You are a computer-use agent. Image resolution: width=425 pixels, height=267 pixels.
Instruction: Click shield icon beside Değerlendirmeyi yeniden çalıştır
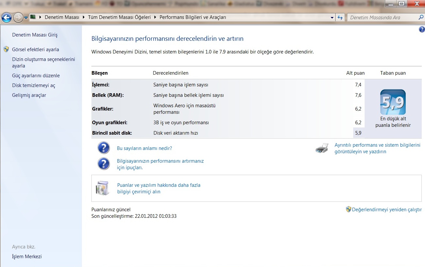click(348, 209)
